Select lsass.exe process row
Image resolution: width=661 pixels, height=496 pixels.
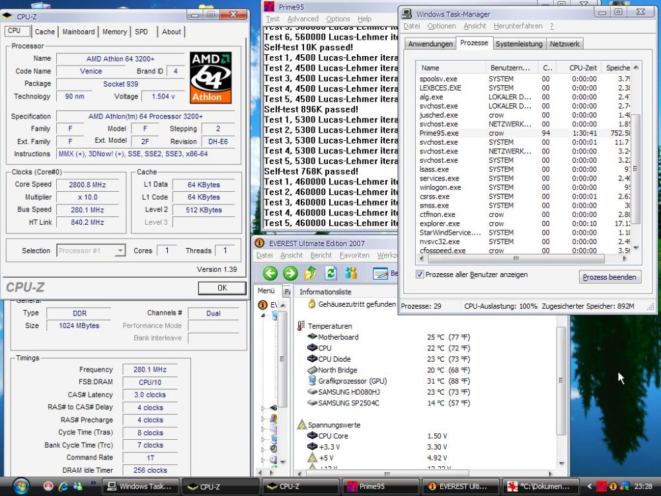point(523,169)
